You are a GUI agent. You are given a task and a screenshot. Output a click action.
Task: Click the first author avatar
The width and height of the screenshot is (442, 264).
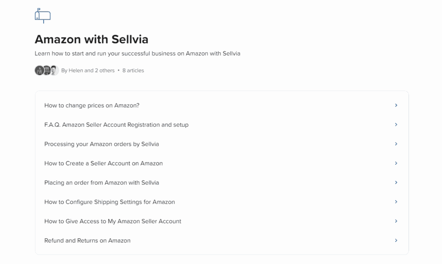tap(39, 70)
